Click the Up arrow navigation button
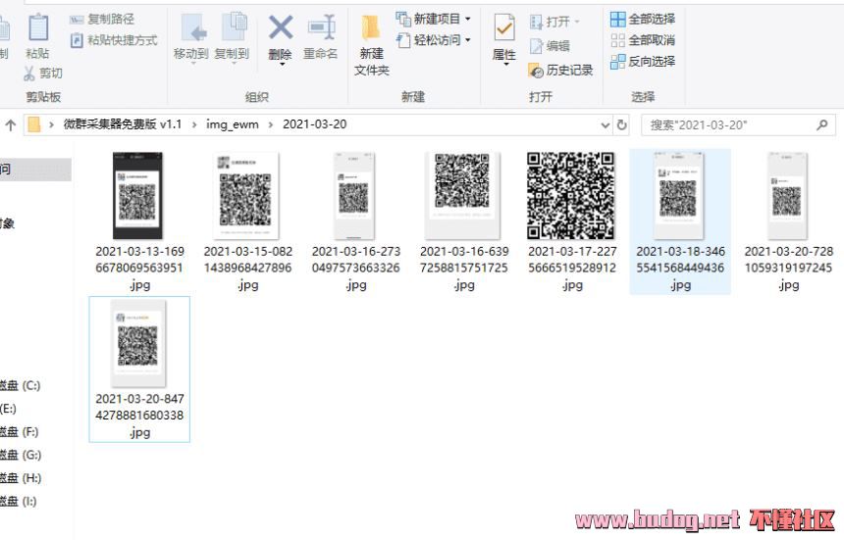This screenshot has width=844, height=540. 10,125
